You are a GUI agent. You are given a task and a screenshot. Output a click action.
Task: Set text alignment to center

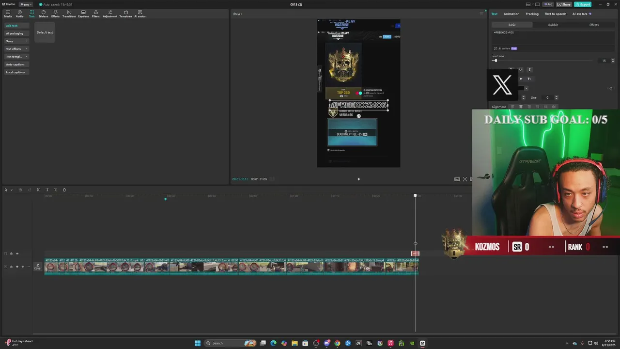[521, 107]
